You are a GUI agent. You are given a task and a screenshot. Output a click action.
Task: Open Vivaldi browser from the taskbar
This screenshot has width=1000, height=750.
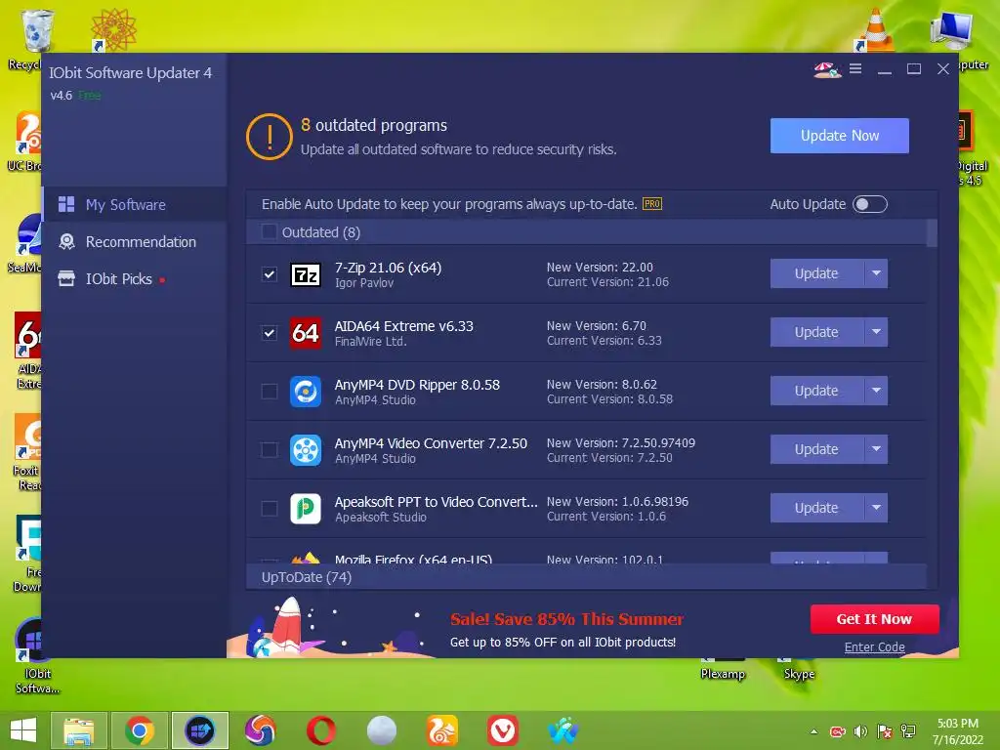click(503, 730)
